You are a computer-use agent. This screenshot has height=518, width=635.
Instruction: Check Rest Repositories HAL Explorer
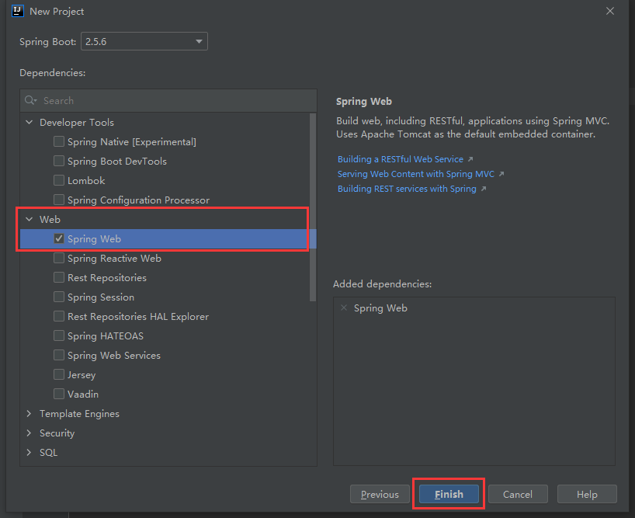coord(59,316)
